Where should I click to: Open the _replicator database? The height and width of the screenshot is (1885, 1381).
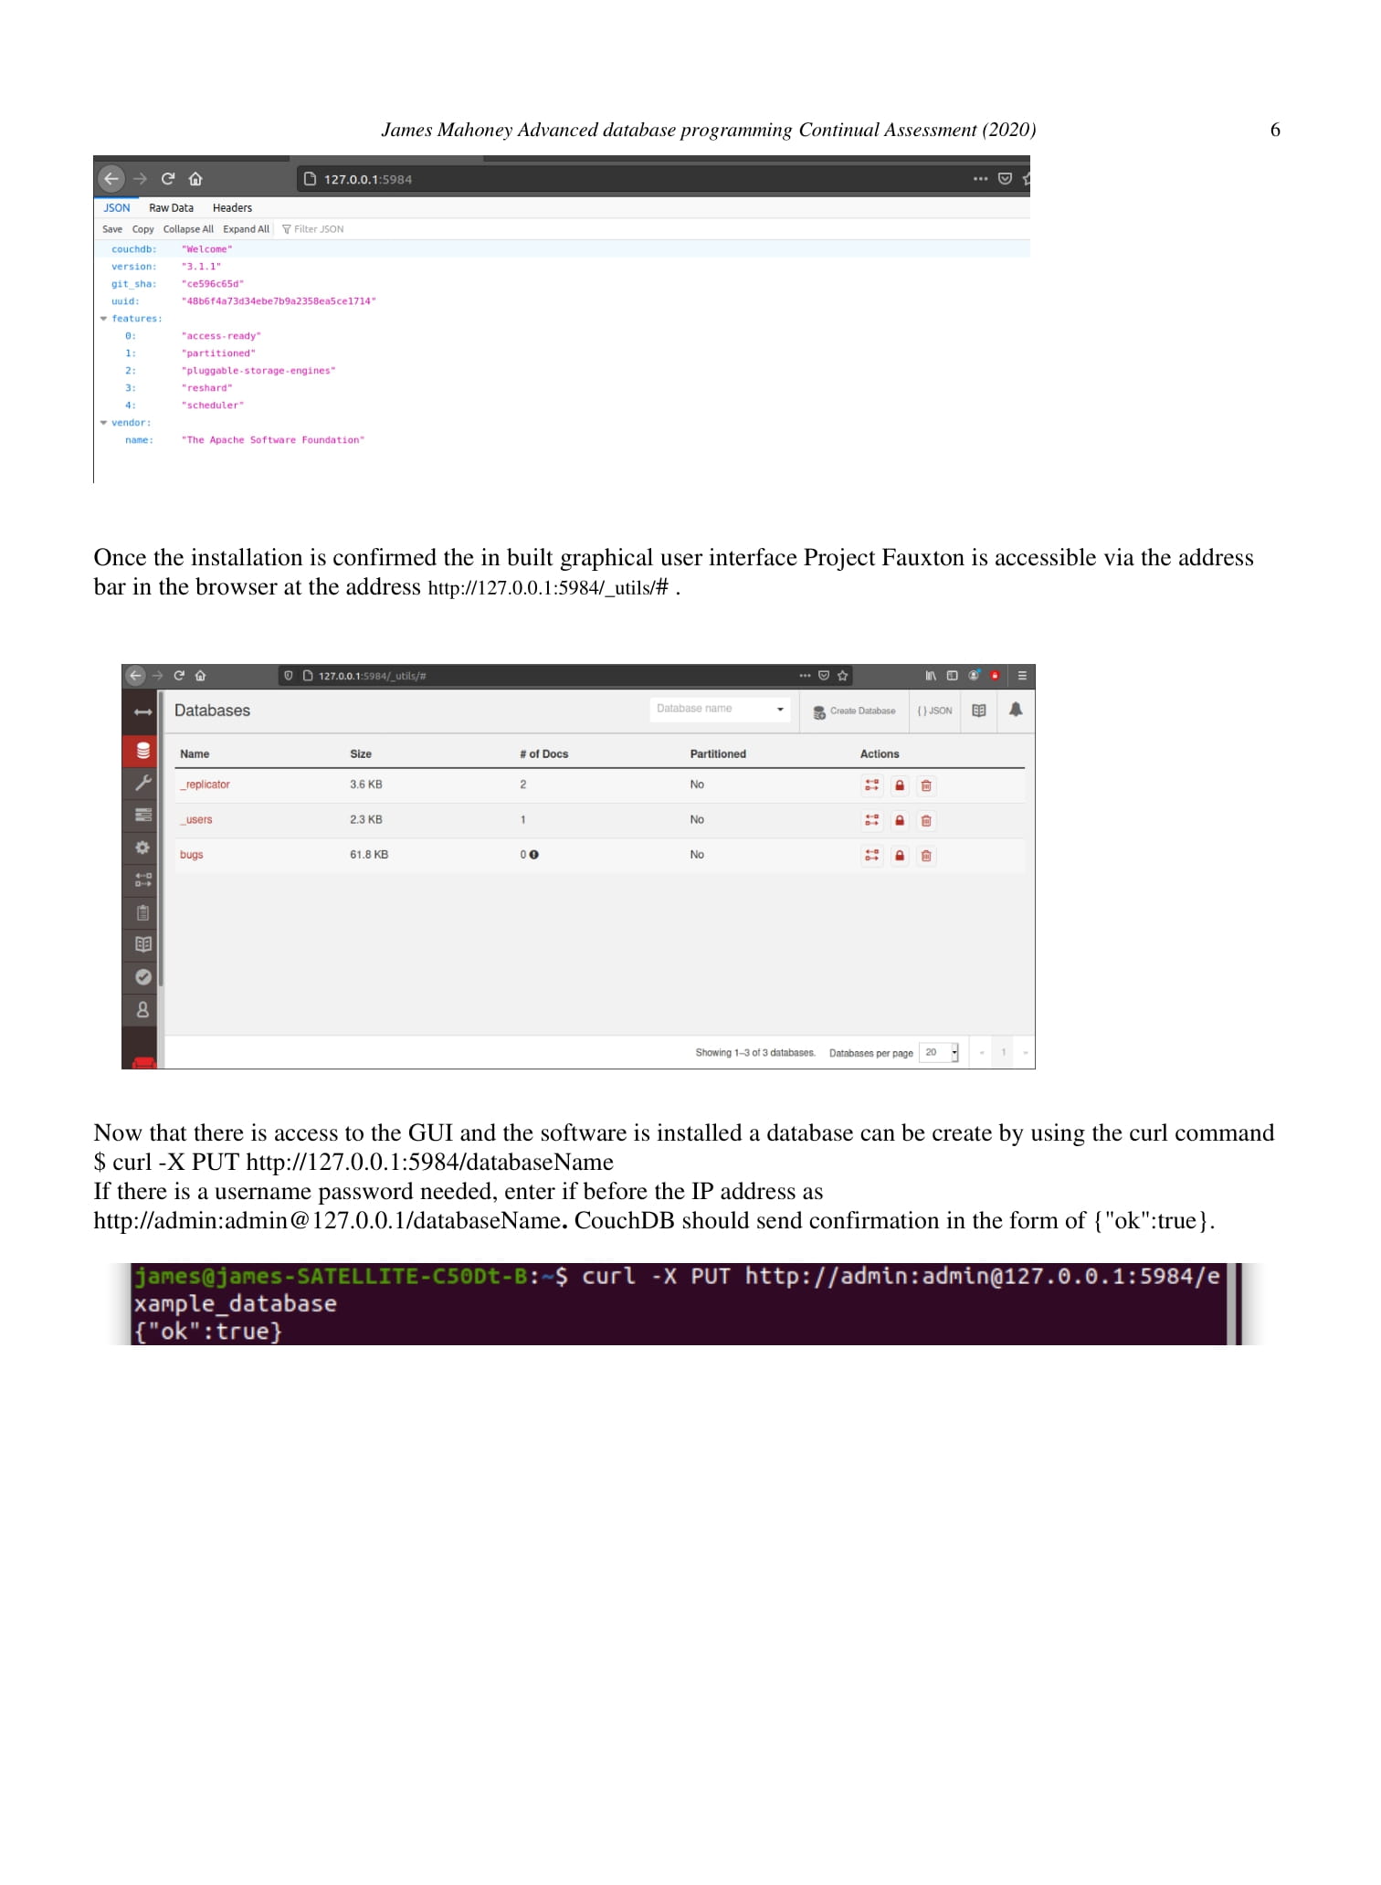206,785
